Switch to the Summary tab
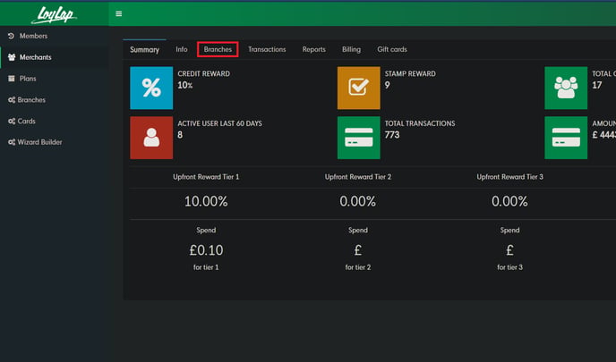 (x=144, y=50)
